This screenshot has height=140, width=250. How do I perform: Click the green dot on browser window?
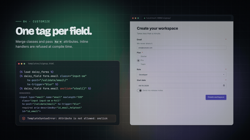(x=138, y=18)
